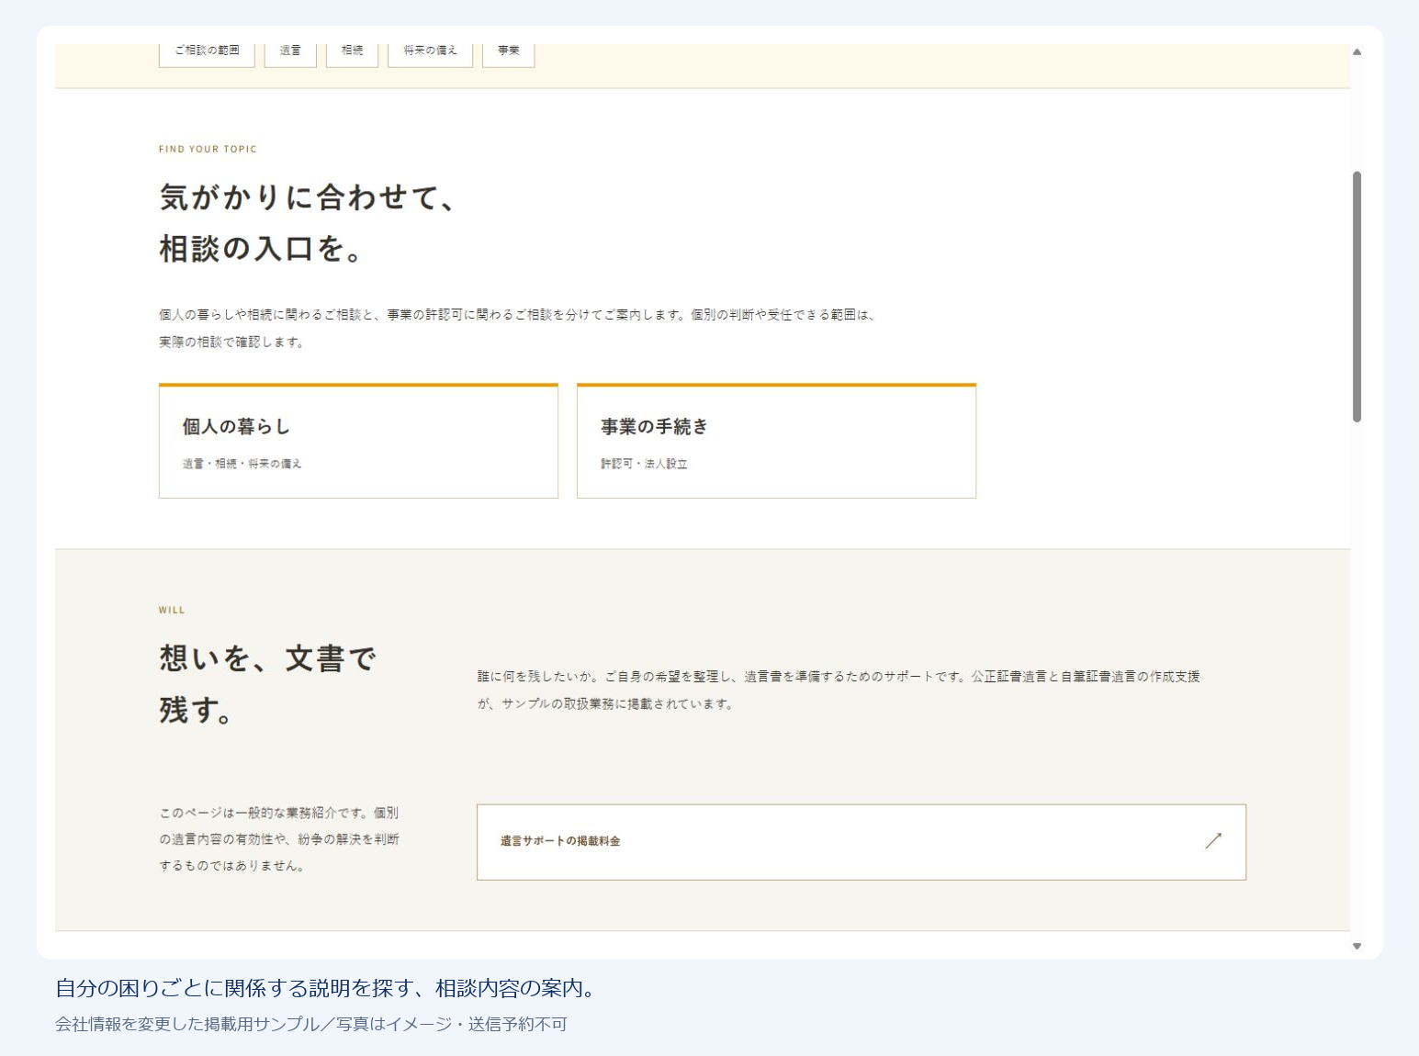Select the 遺言 navigation tab
This screenshot has width=1419, height=1056.
290,53
